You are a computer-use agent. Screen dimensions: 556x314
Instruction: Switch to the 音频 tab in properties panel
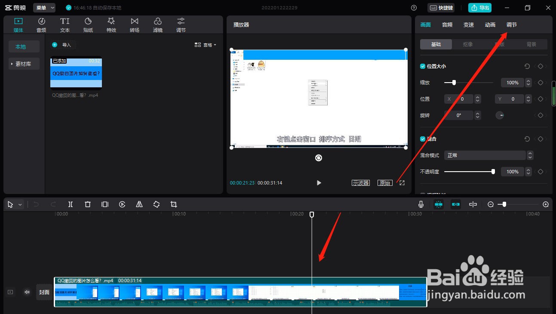[447, 25]
